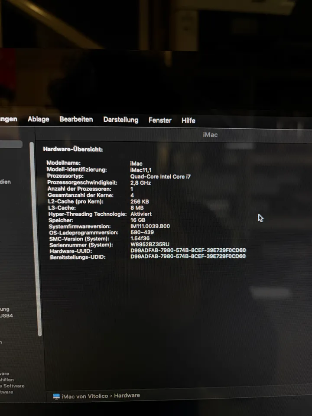
Task: Click the '16 GB' memory value
Action: pyautogui.click(x=138, y=220)
